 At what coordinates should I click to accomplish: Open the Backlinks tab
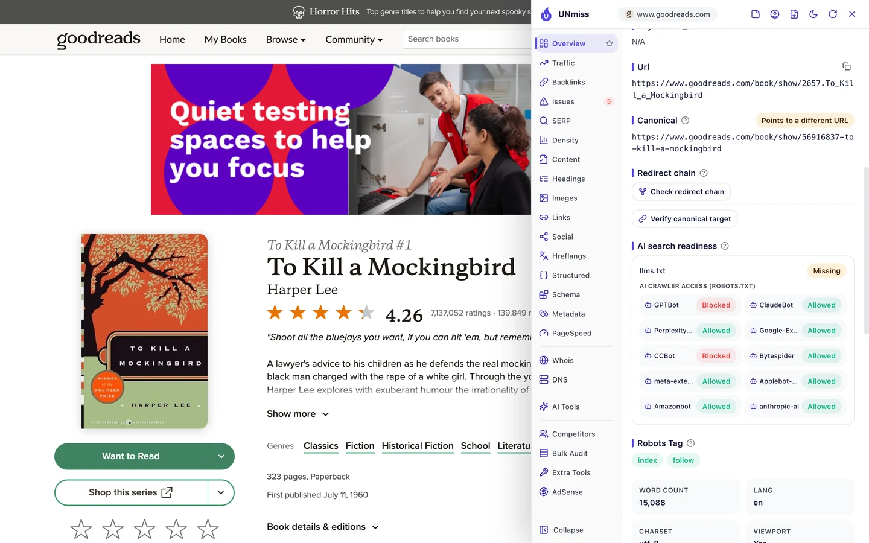click(x=576, y=82)
